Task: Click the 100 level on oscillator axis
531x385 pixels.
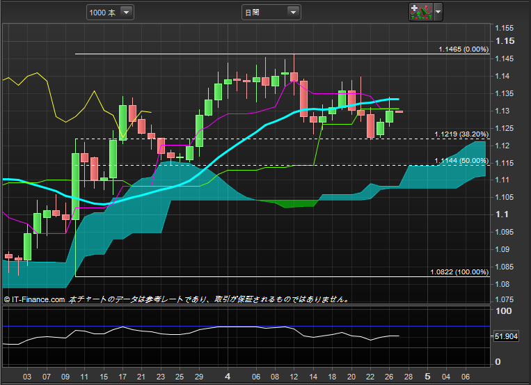Action: [504, 311]
